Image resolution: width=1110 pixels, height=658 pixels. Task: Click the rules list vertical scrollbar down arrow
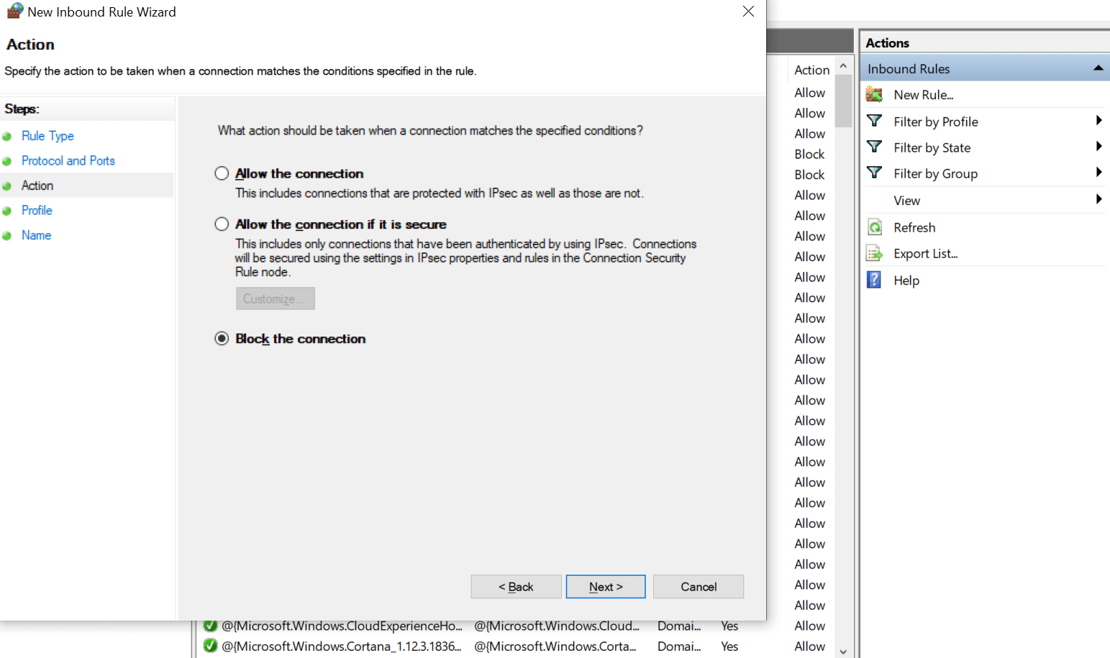click(844, 652)
